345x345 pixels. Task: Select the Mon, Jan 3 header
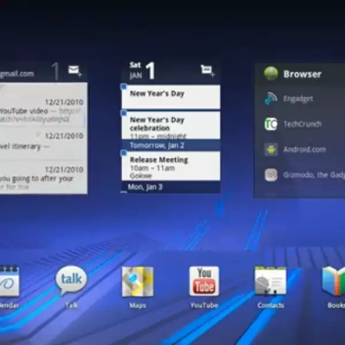[x=171, y=187]
